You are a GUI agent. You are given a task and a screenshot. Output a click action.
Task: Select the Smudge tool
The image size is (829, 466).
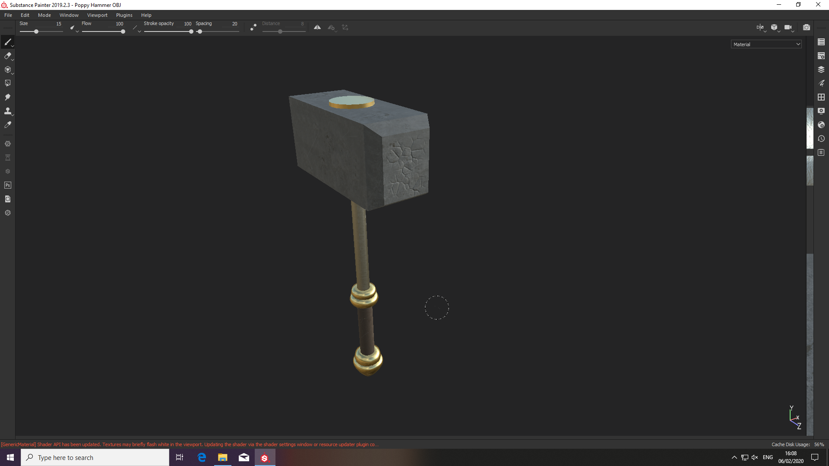[x=7, y=97]
